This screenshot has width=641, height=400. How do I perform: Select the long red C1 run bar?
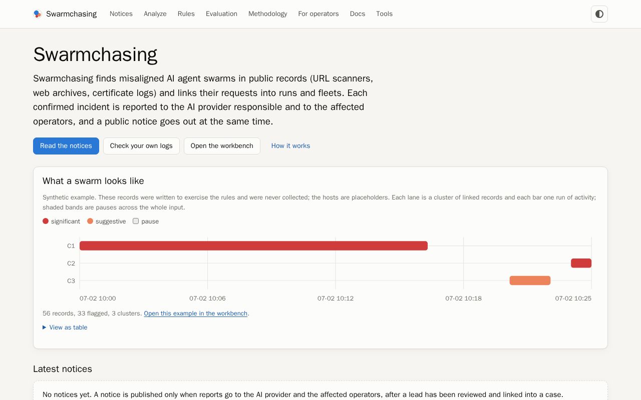point(253,245)
